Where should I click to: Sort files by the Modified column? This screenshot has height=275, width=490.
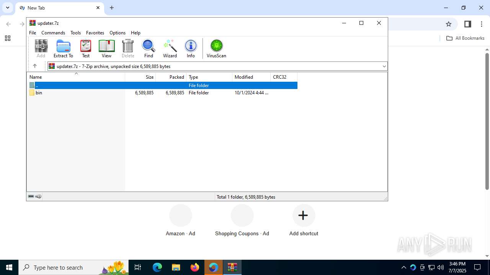point(252,77)
